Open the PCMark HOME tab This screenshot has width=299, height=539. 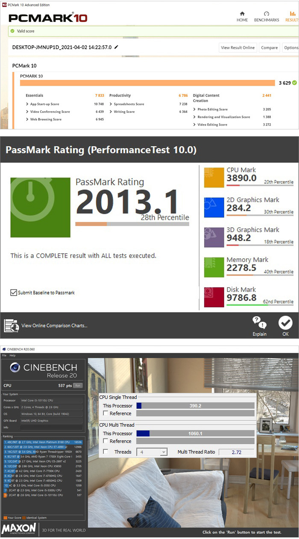click(x=242, y=17)
